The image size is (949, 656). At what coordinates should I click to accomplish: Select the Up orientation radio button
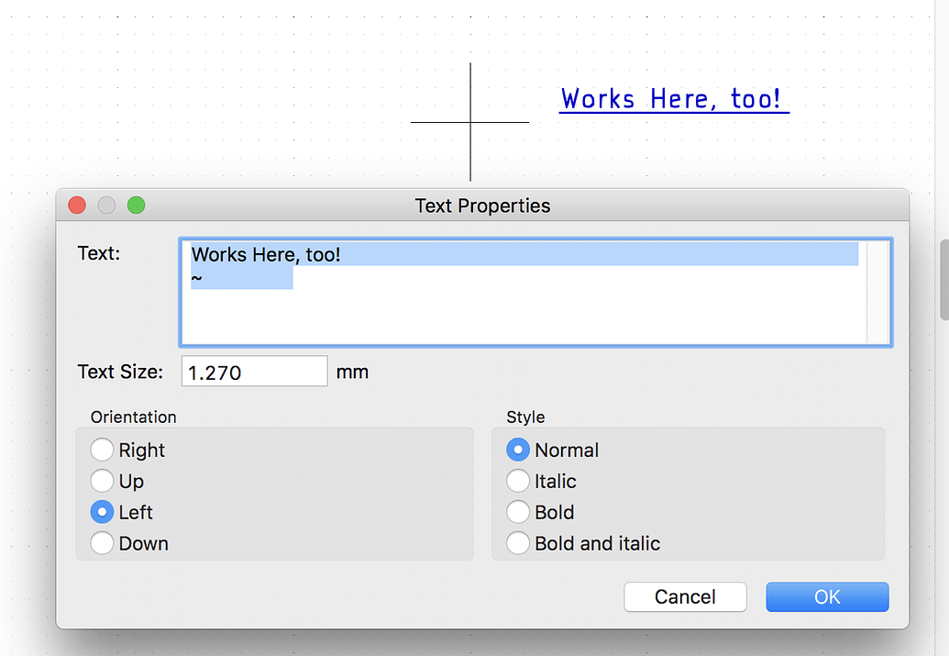pyautogui.click(x=103, y=481)
